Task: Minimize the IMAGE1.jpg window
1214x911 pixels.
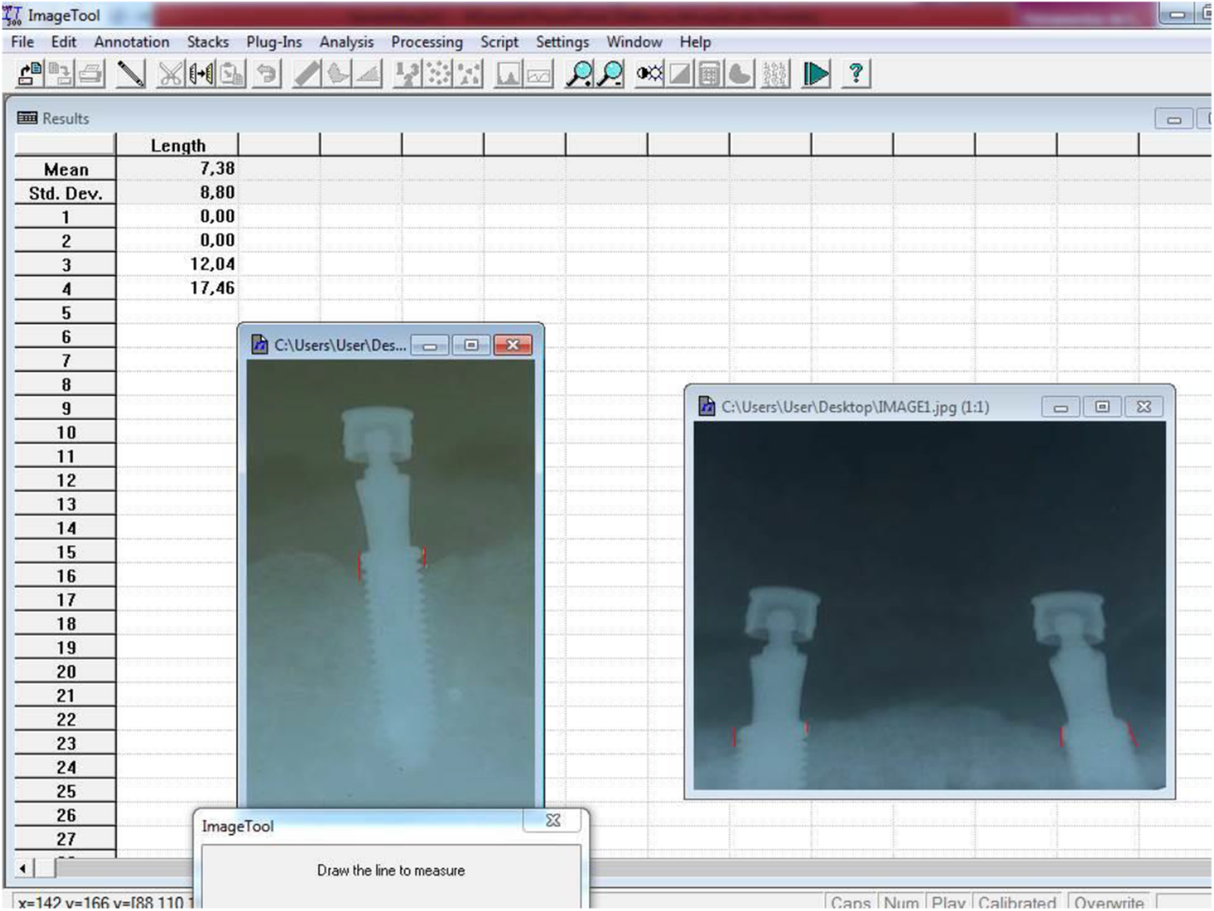Action: [1061, 407]
